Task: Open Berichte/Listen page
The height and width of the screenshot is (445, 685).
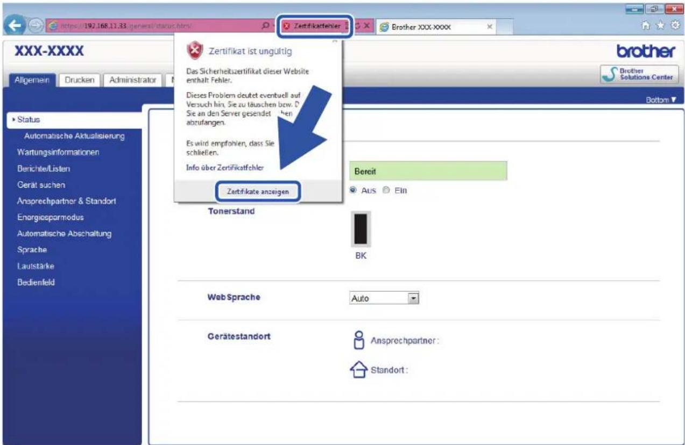Action: pyautogui.click(x=43, y=168)
